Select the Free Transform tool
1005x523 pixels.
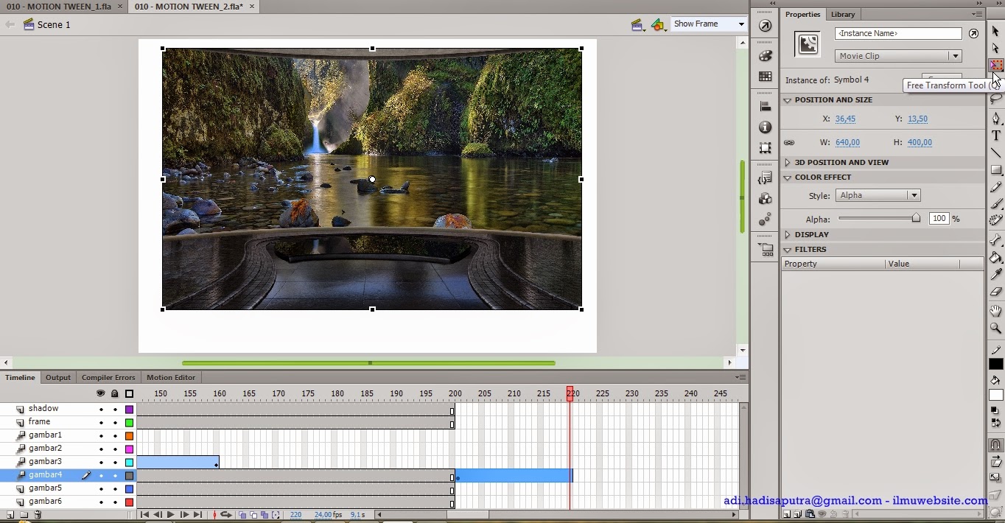pos(995,66)
